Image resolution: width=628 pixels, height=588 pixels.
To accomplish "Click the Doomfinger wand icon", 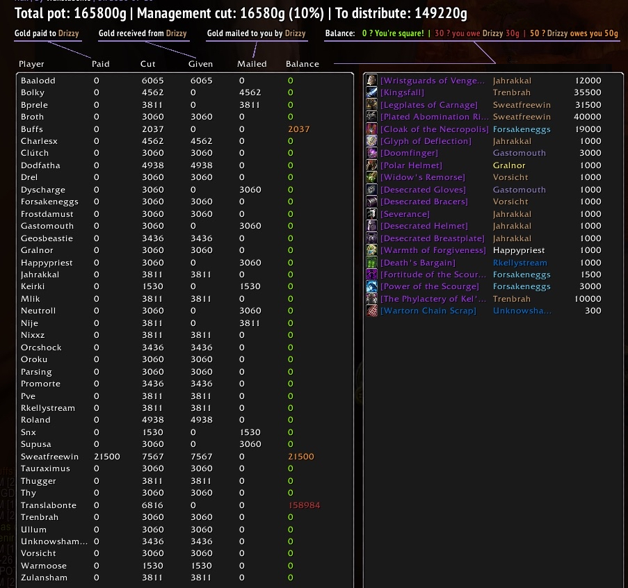I will [x=371, y=153].
